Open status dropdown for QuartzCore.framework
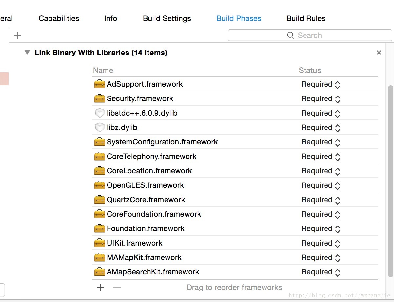The width and height of the screenshot is (394, 302). pyautogui.click(x=321, y=200)
